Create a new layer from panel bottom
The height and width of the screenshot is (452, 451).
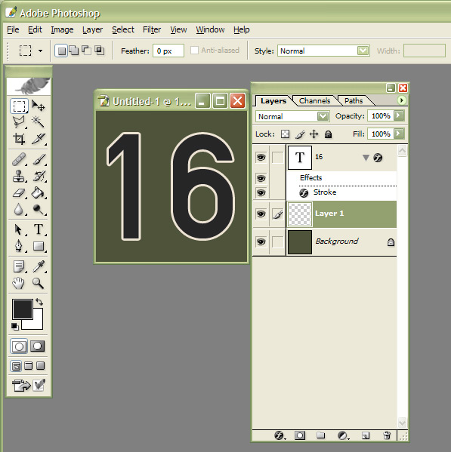pyautogui.click(x=365, y=435)
